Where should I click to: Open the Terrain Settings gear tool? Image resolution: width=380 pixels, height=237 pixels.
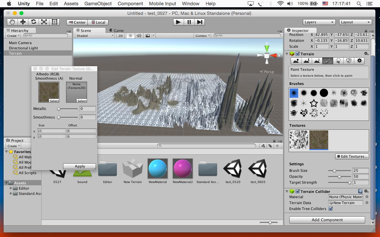pyautogui.click(x=359, y=61)
